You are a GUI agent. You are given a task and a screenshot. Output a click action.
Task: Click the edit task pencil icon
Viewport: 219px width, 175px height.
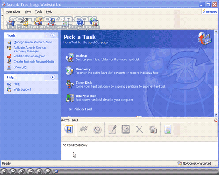112,129
